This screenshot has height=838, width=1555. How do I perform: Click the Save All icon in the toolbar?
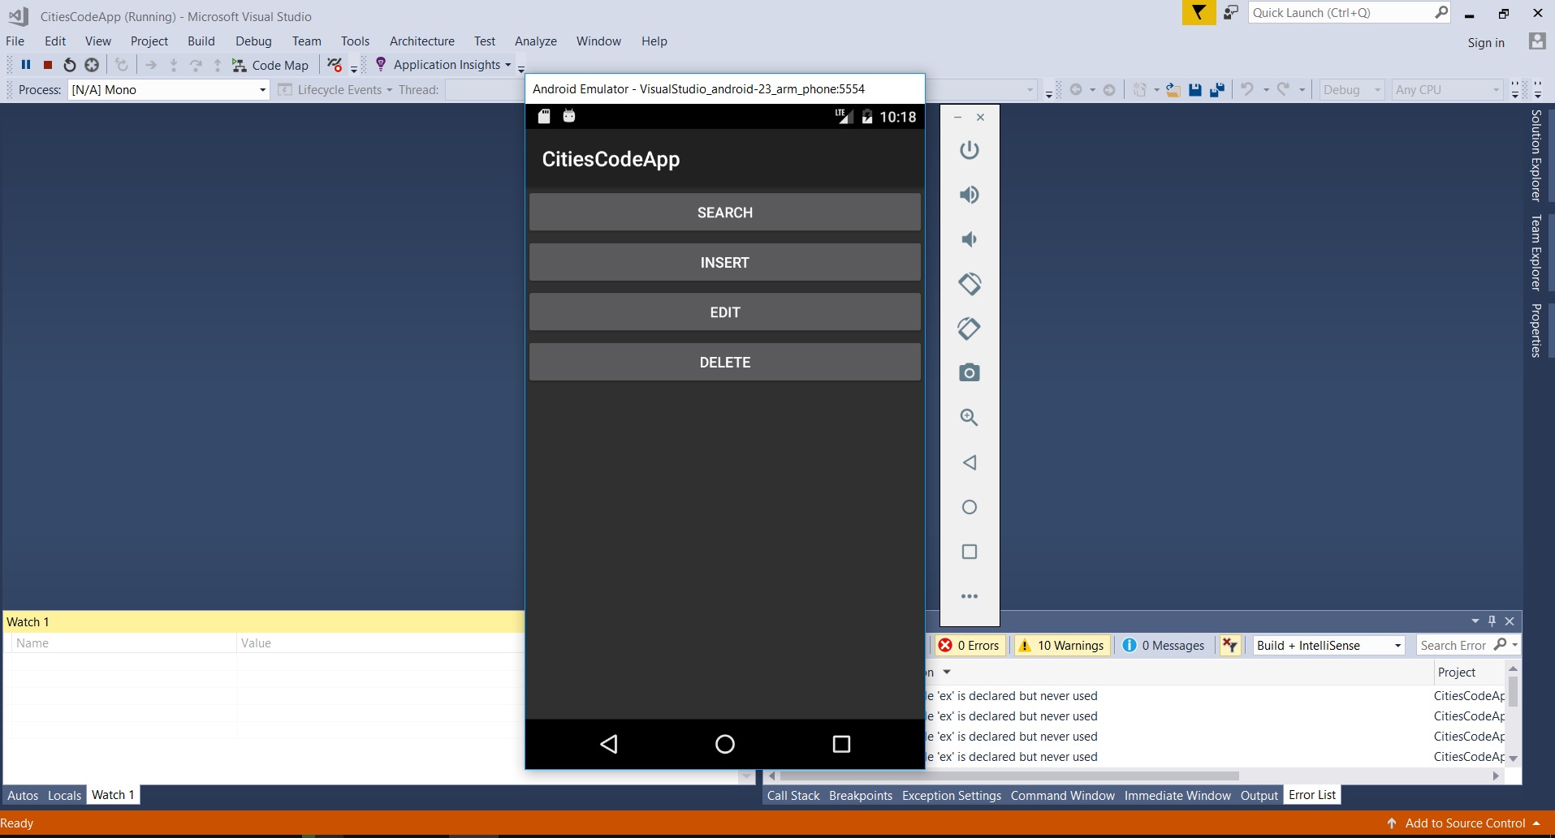click(x=1217, y=90)
